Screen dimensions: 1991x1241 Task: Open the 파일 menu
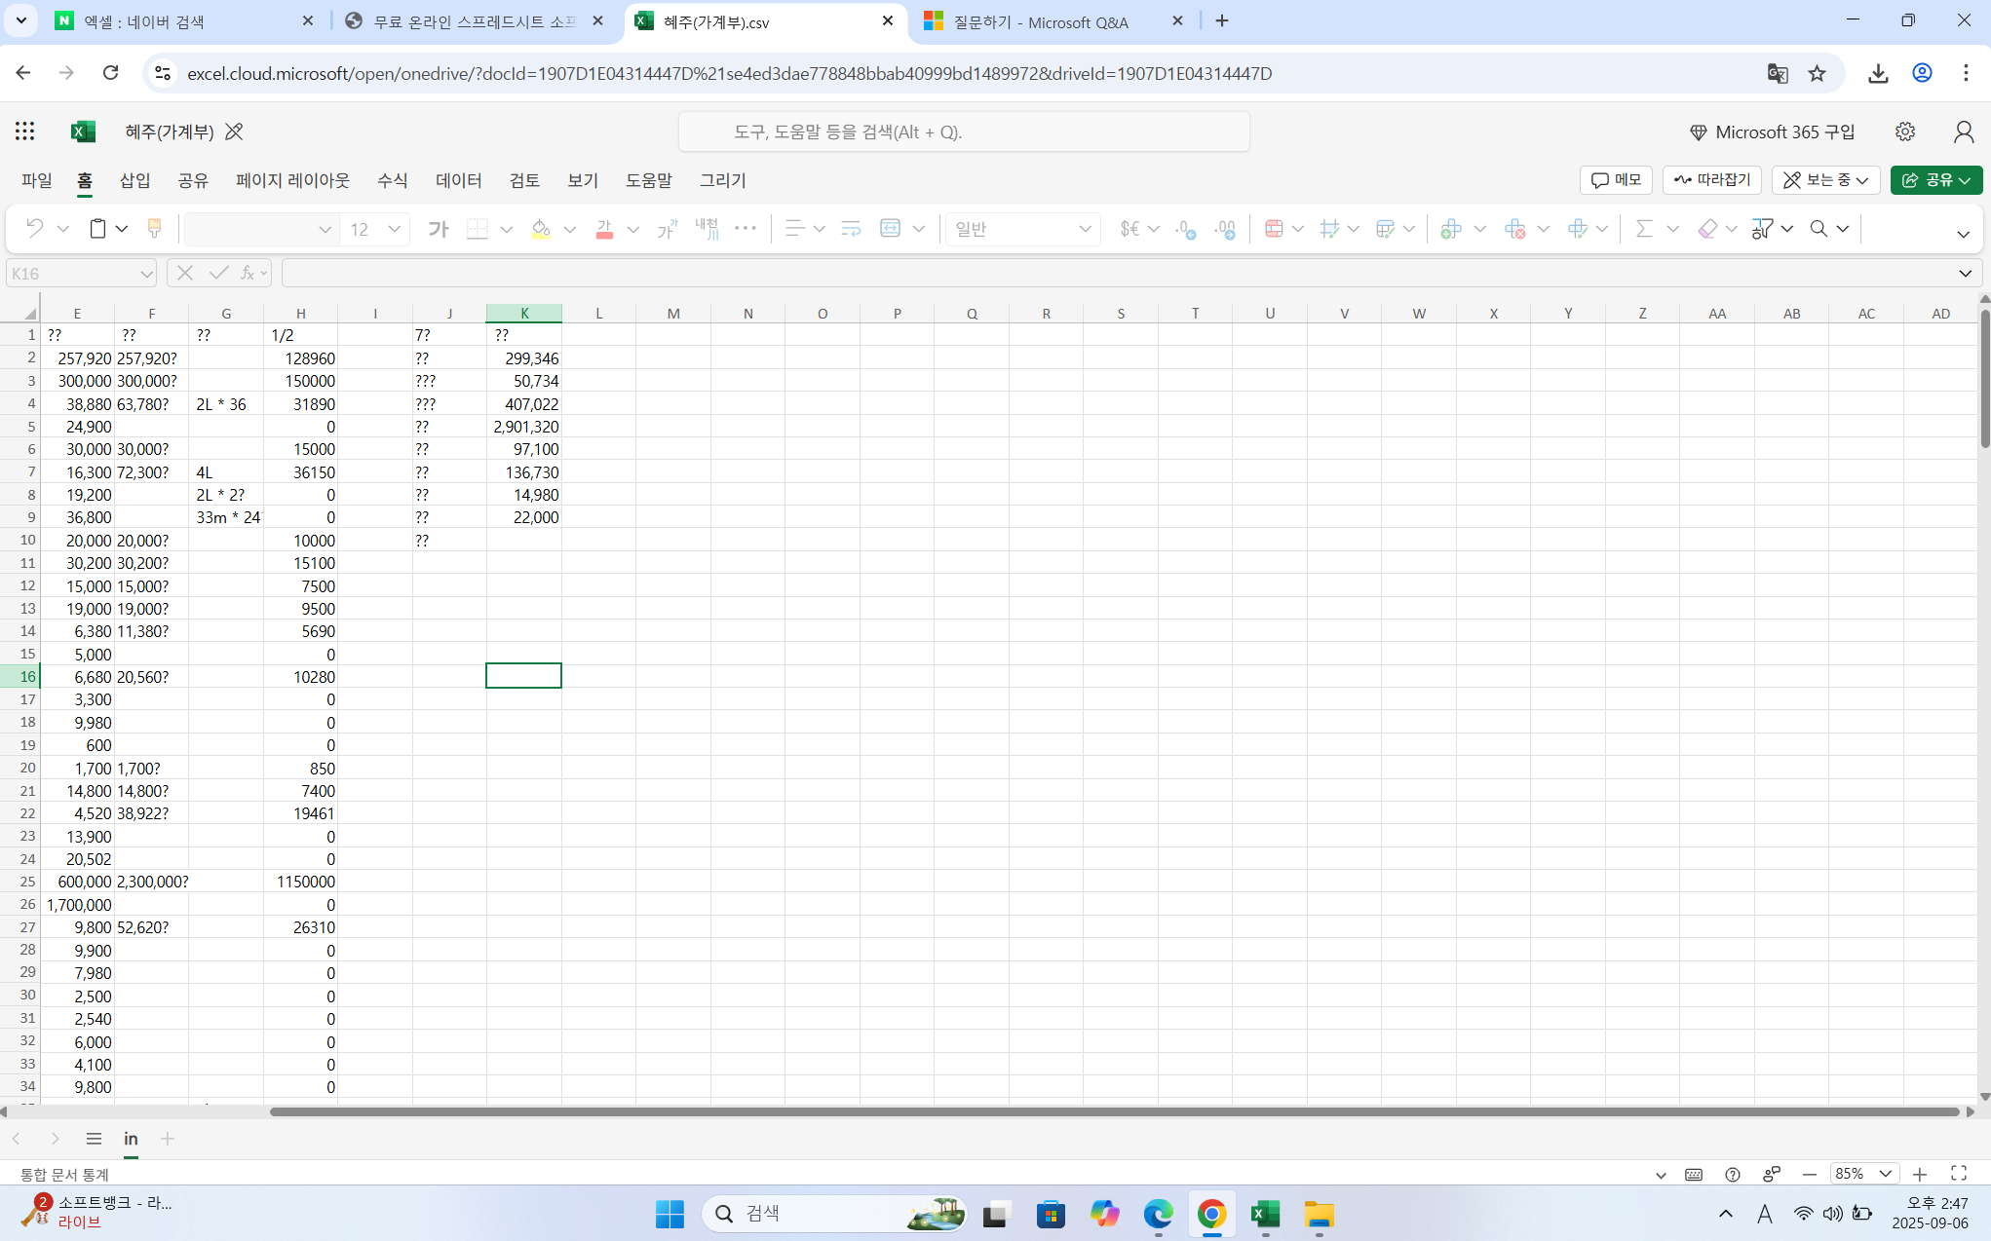(37, 180)
